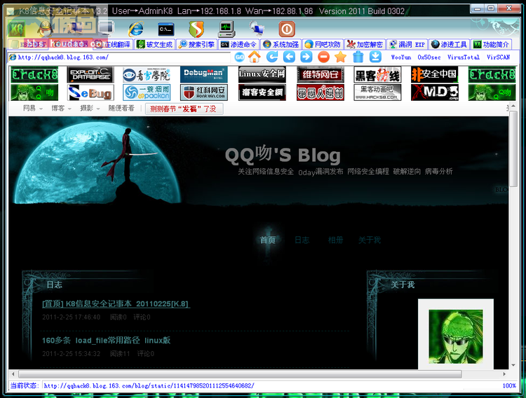Switch to the 加密解密 tab

pyautogui.click(x=365, y=44)
